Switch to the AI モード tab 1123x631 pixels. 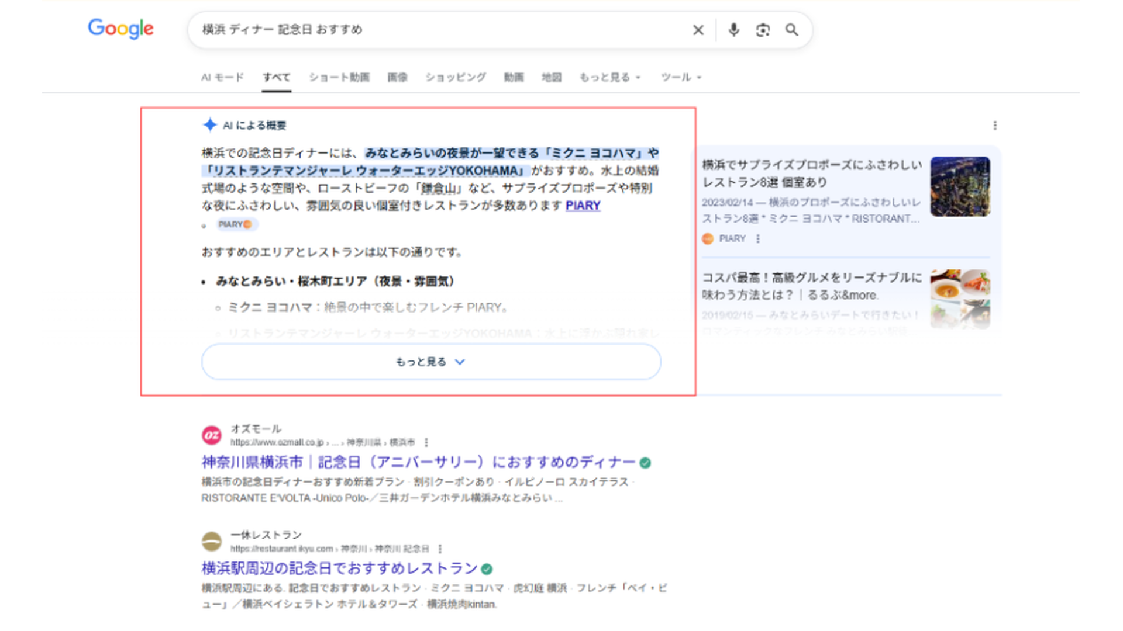click(x=222, y=77)
